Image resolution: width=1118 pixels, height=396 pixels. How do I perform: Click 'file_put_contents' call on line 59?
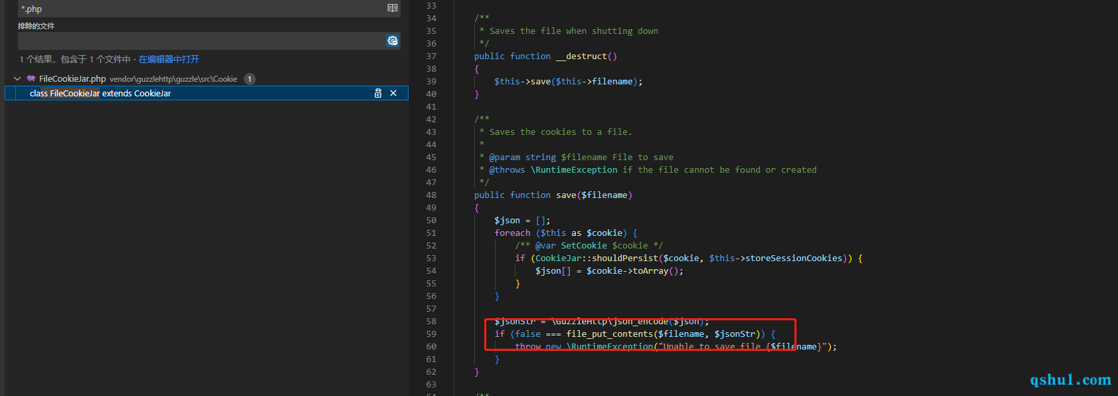pyautogui.click(x=609, y=334)
